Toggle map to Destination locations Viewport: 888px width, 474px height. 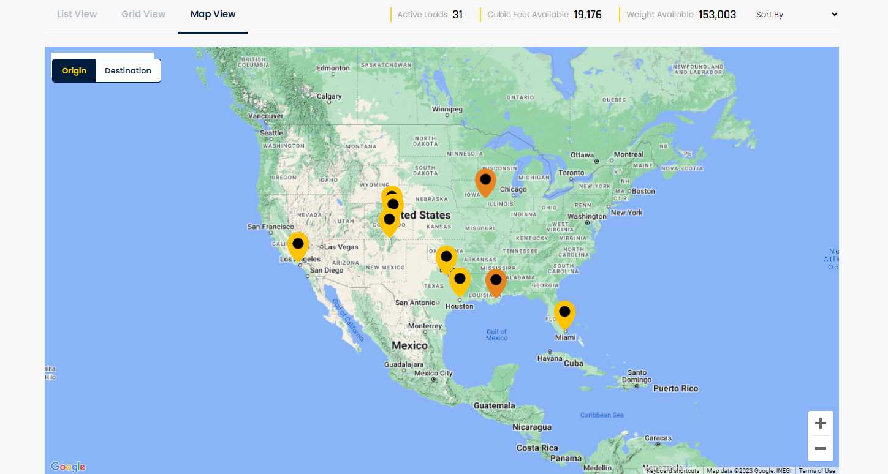point(128,70)
